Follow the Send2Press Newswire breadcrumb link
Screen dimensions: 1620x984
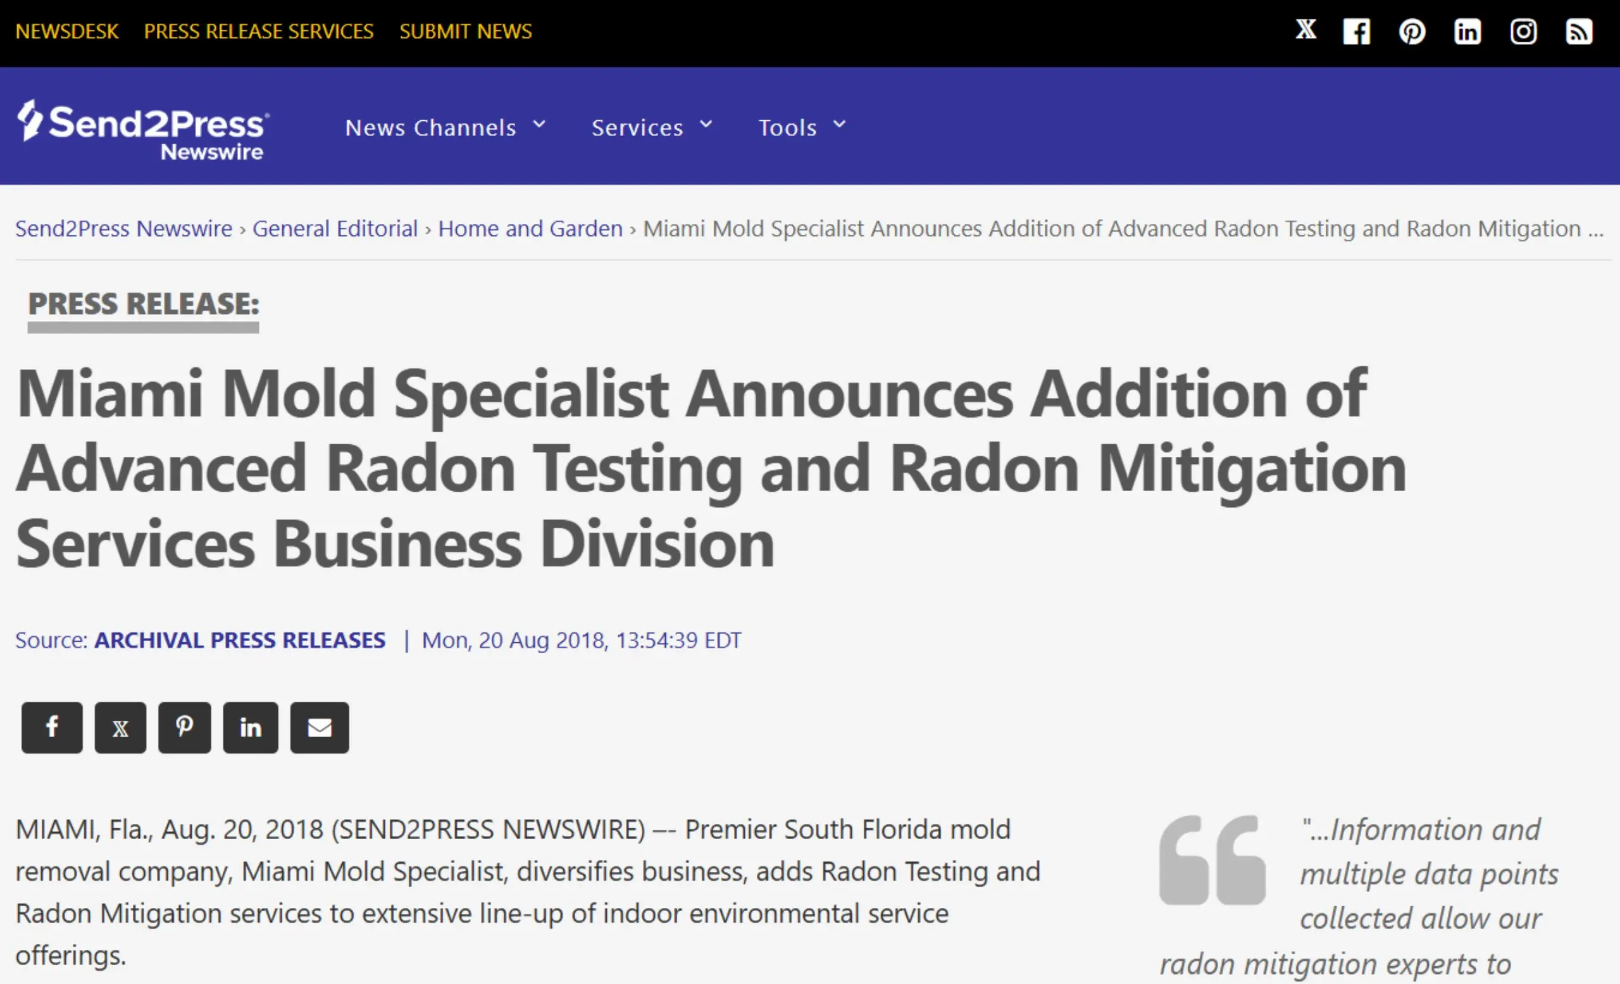tap(123, 228)
